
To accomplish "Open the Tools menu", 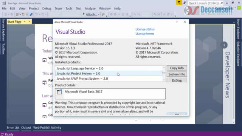I will click(x=69, y=8).
